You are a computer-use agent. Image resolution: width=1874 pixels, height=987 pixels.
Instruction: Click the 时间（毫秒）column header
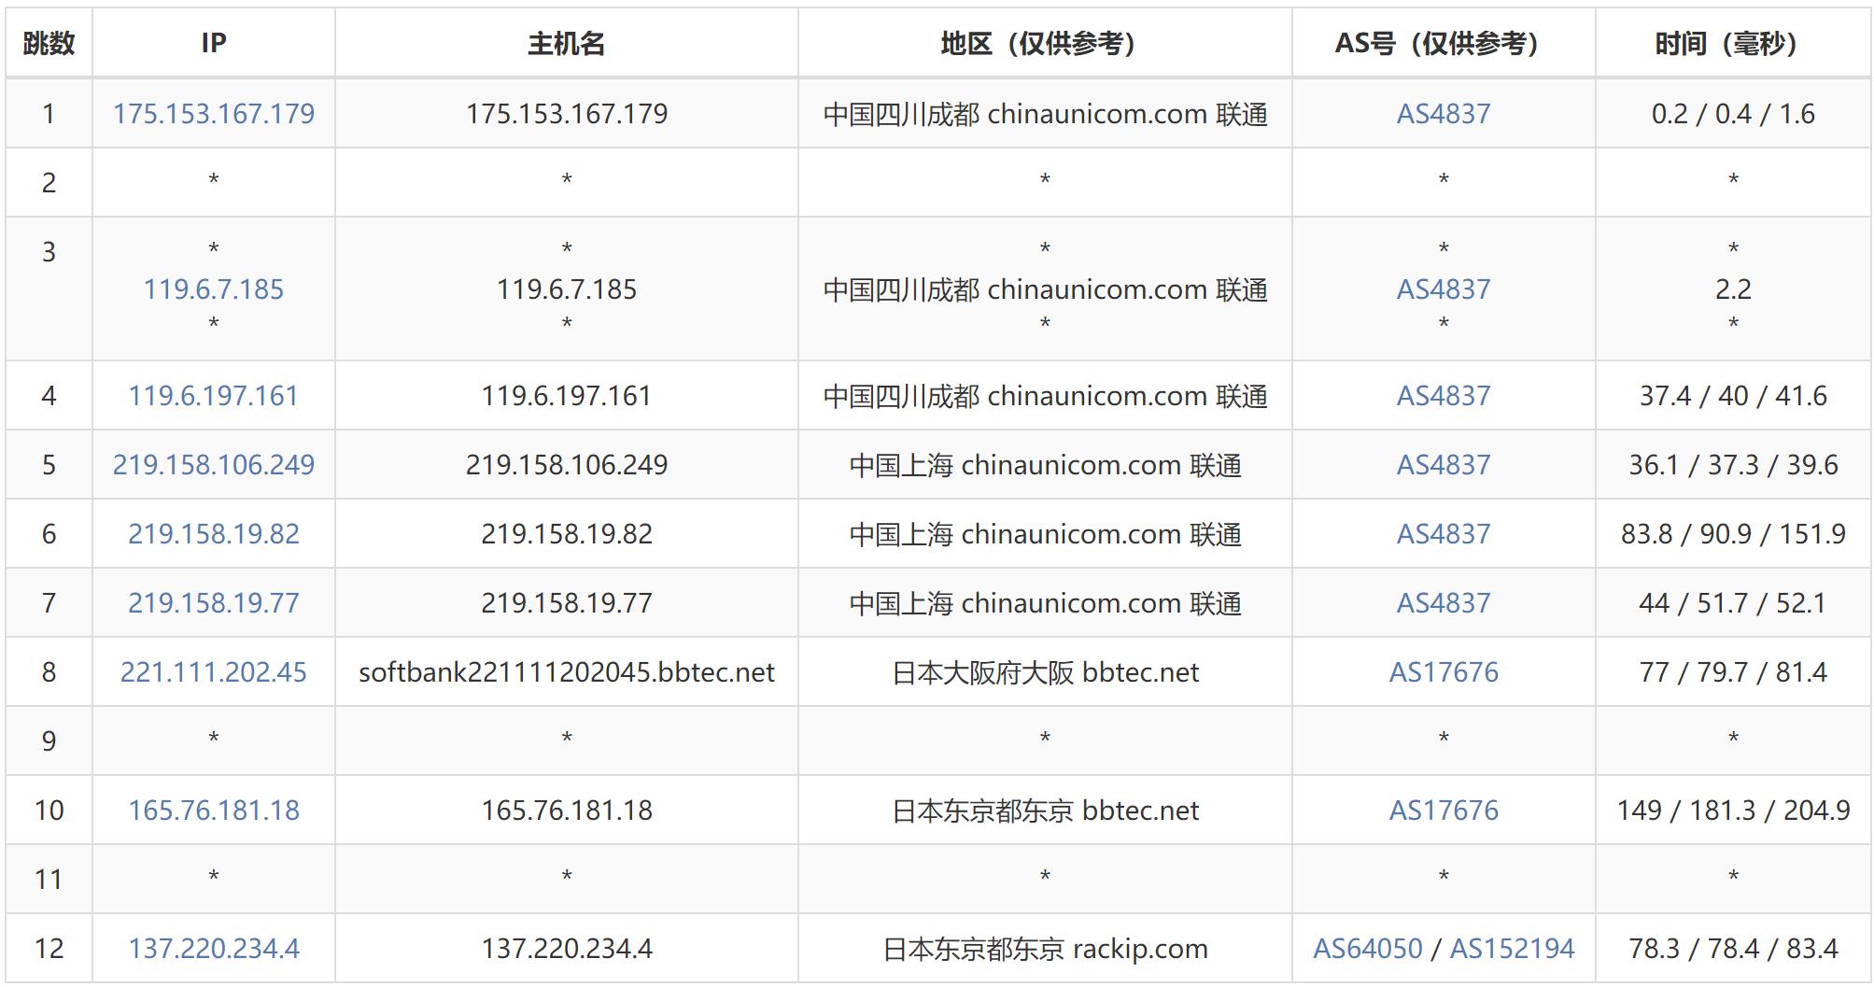tap(1733, 43)
